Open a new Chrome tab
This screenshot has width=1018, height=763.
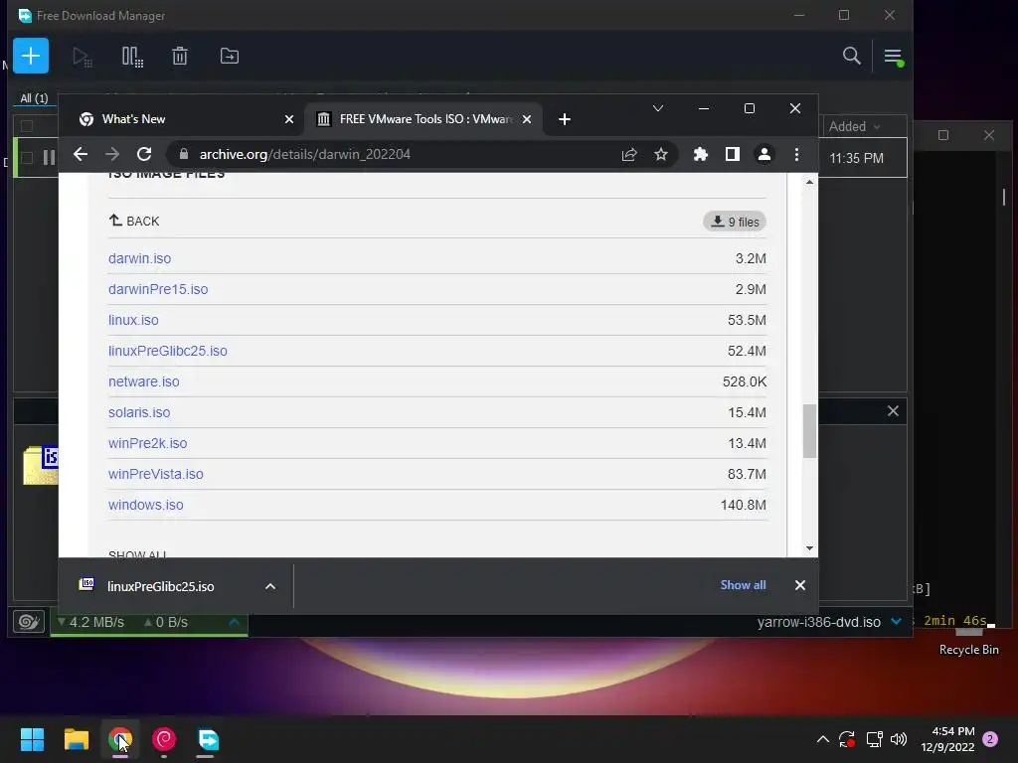pyautogui.click(x=565, y=119)
